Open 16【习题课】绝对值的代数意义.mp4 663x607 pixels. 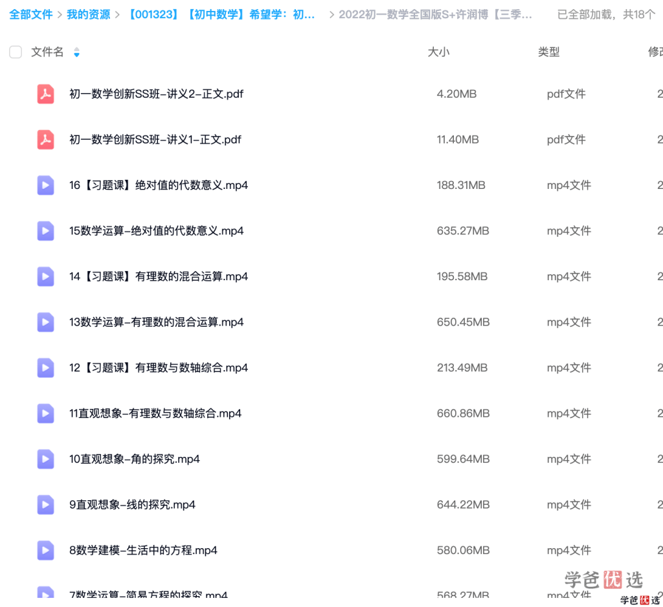[x=159, y=185]
